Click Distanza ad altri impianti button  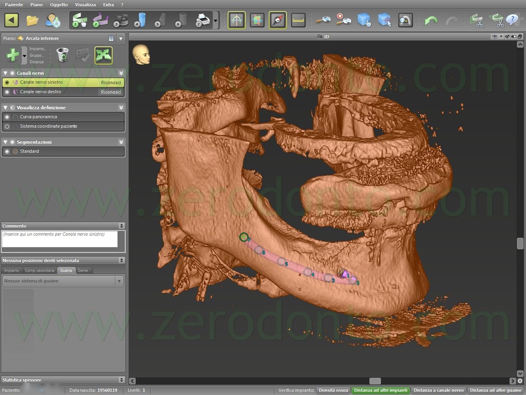pyautogui.click(x=381, y=390)
